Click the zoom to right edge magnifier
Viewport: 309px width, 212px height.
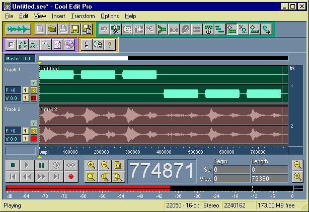(118, 177)
